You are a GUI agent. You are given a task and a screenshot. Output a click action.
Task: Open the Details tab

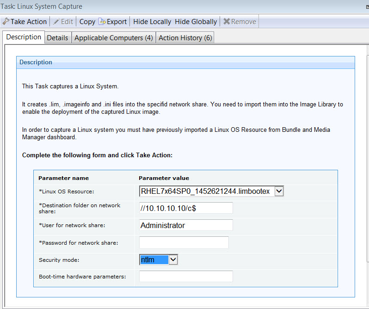[x=57, y=37]
